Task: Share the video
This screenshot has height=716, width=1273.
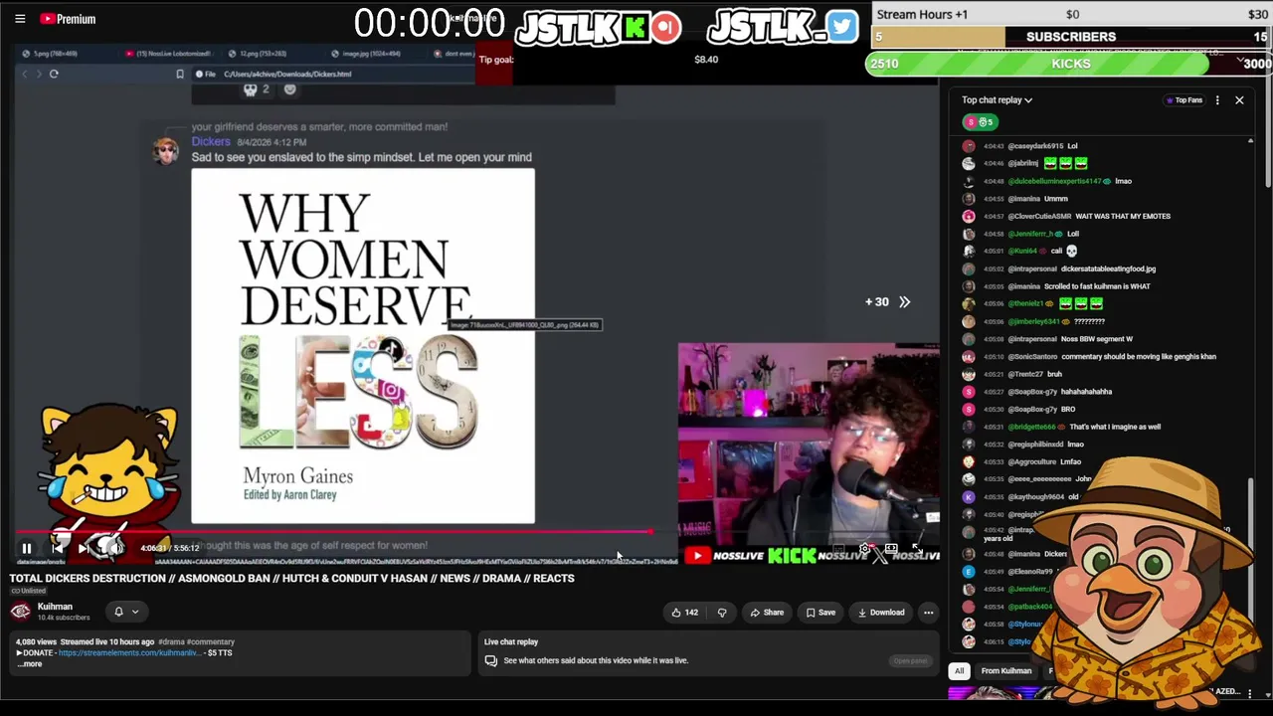Action: [x=767, y=613]
